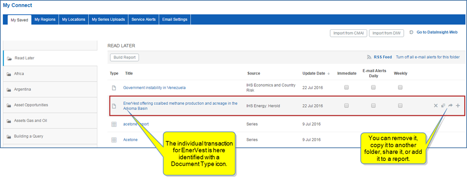Image resolution: width=467 pixels, height=180 pixels.
Task: Click the Go to DataInsight-Web arrow icon
Action: click(x=412, y=32)
